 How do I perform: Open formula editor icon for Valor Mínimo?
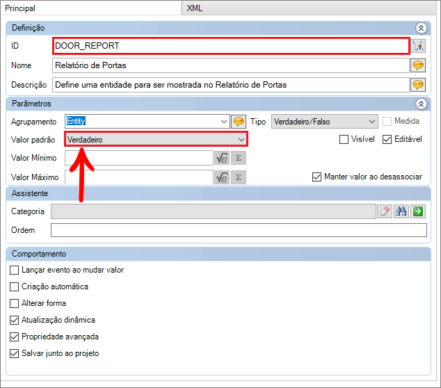[222, 158]
